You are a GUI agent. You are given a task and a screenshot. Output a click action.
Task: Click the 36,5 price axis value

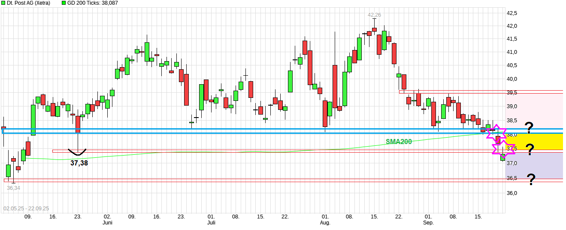(x=512, y=178)
